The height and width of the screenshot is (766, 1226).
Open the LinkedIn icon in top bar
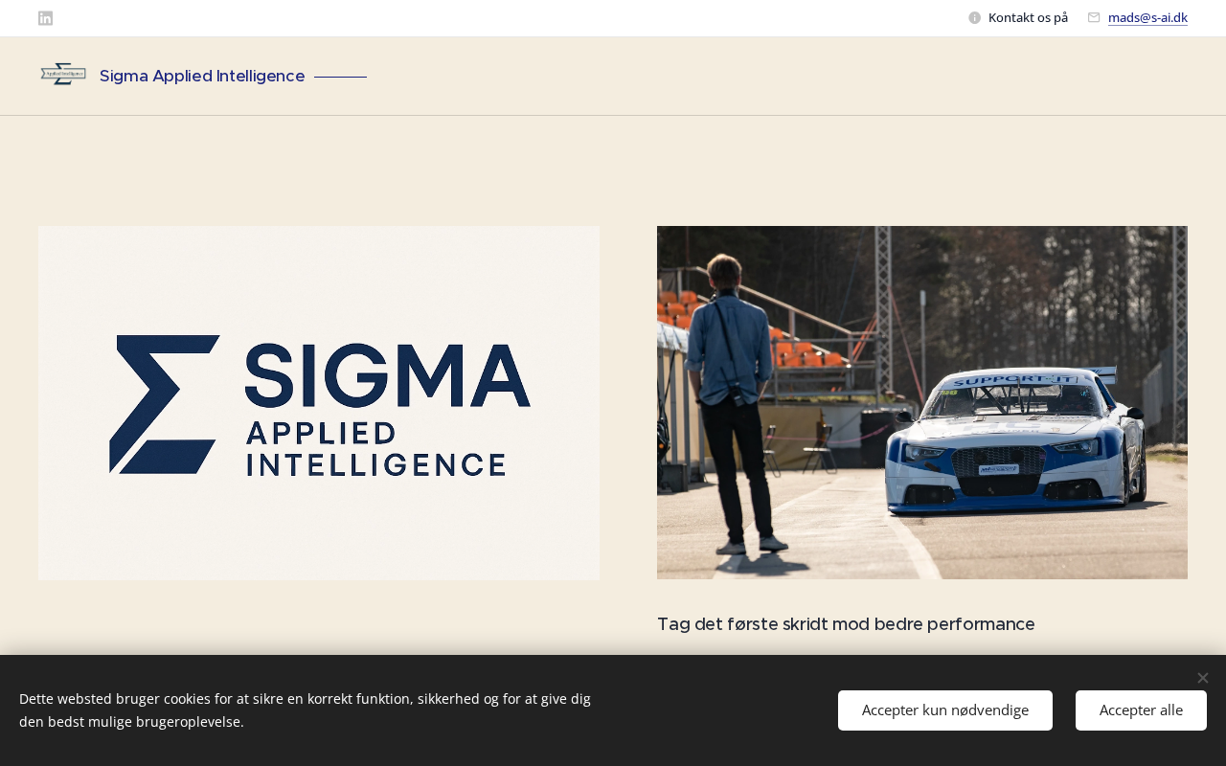click(x=45, y=18)
